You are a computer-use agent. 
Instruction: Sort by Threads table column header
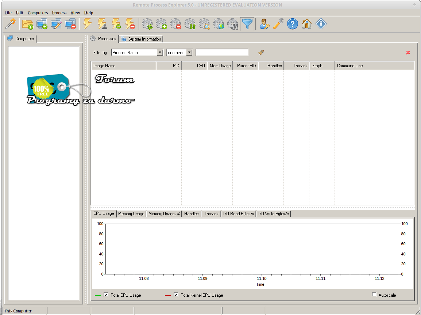click(x=297, y=66)
